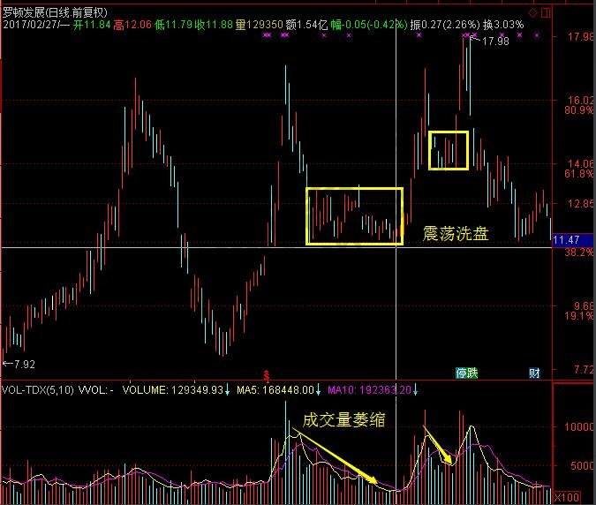Click the 17.98 high price annotation
Screen dimensions: 596x505
click(495, 41)
